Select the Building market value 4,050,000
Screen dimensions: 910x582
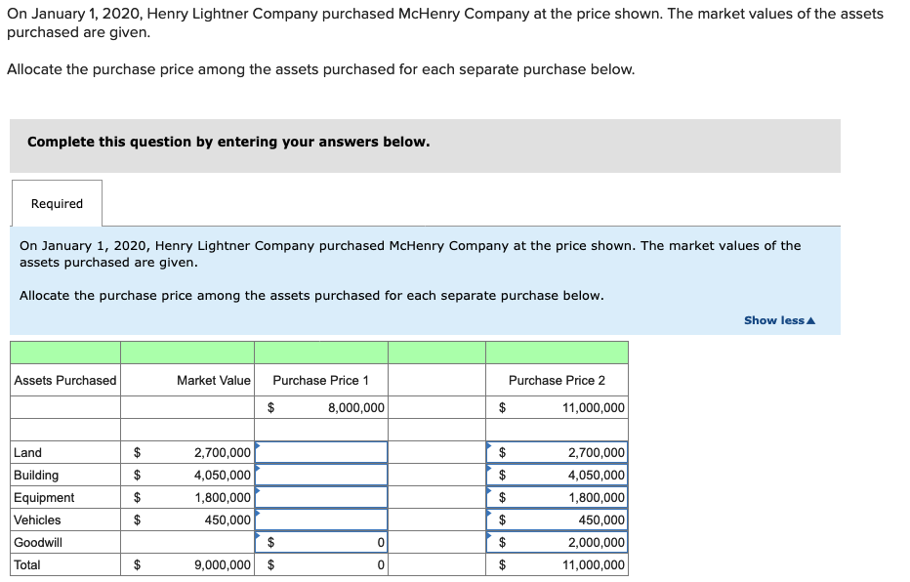click(x=187, y=475)
